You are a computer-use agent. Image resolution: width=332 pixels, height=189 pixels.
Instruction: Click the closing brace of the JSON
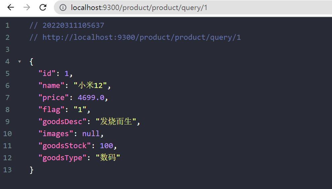tap(31, 170)
